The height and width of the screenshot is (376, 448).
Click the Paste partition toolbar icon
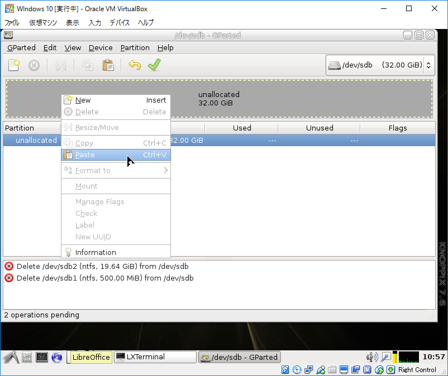(x=108, y=65)
